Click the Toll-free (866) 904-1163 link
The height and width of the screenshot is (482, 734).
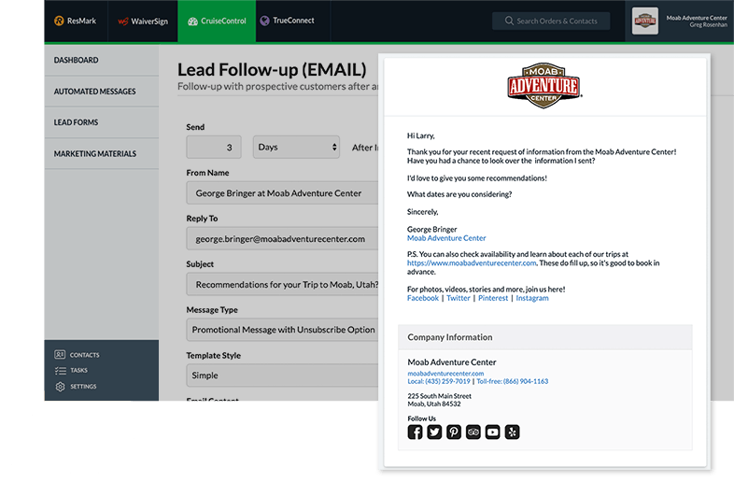click(x=512, y=381)
